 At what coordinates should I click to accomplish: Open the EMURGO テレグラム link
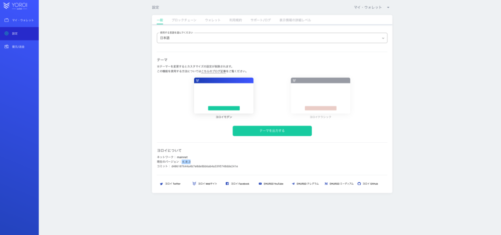coord(305,184)
